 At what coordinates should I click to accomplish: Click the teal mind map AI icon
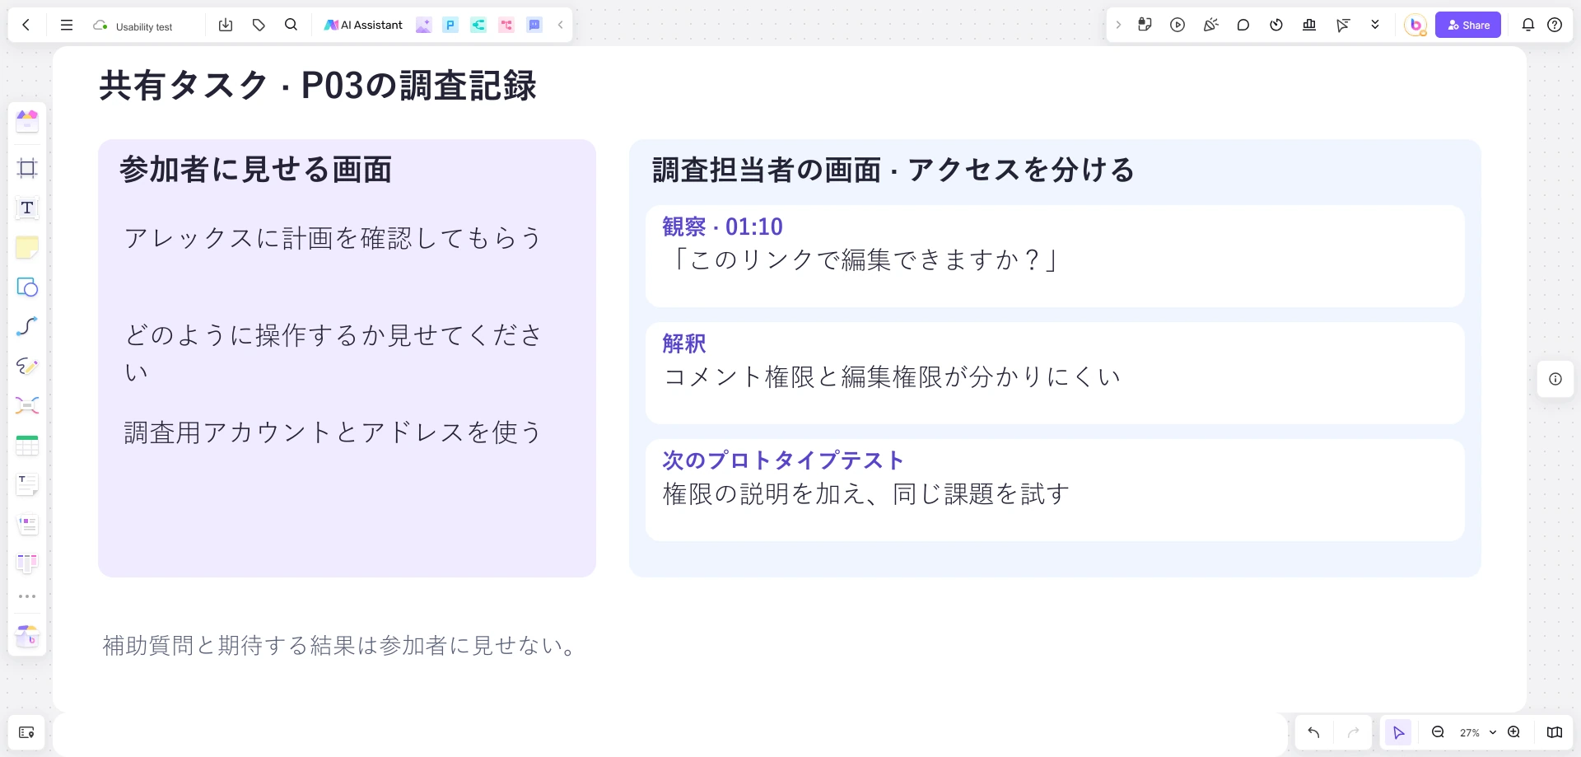coord(478,25)
